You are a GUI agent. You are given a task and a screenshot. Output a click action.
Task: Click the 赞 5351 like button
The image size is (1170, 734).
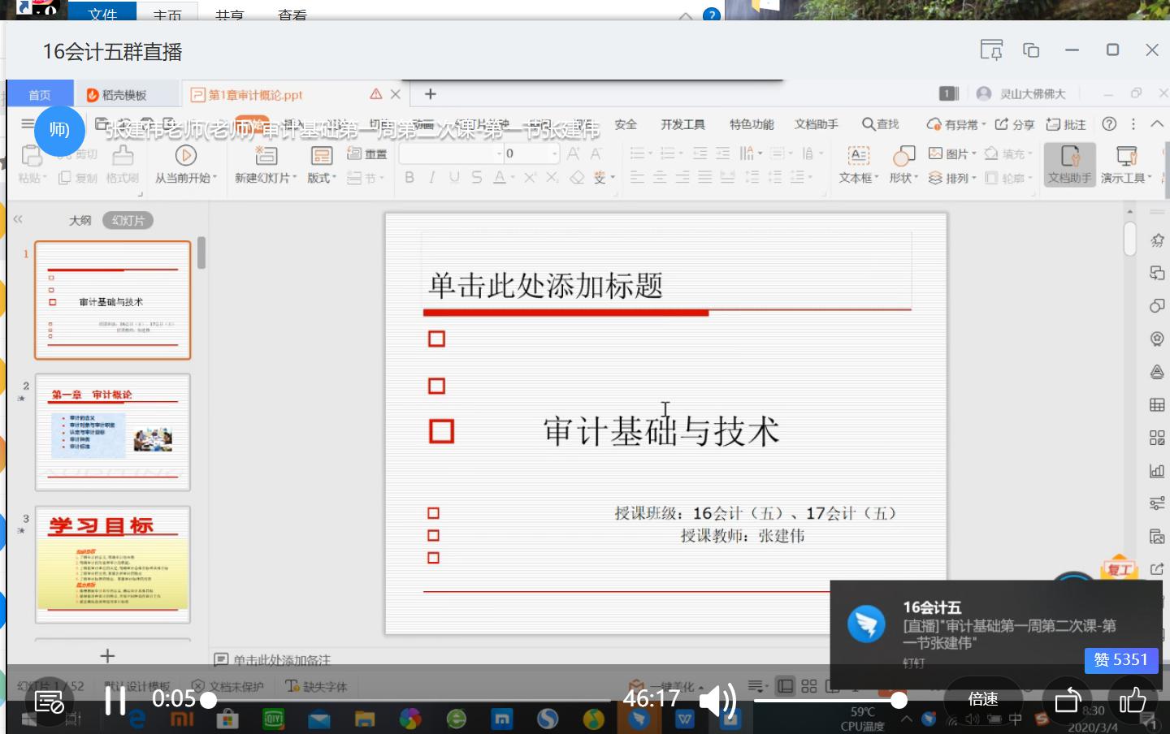1120,660
